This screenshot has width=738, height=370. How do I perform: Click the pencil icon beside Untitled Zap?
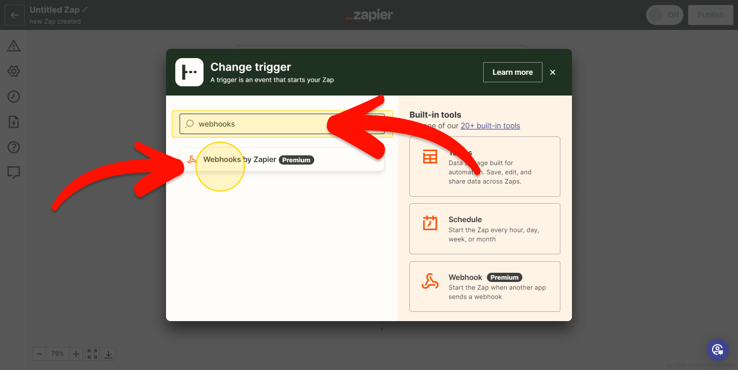click(85, 10)
